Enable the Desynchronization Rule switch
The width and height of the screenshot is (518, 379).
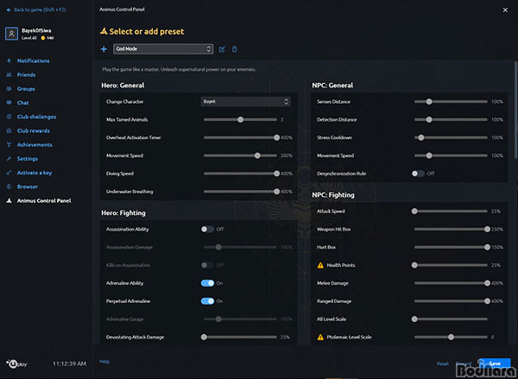418,174
